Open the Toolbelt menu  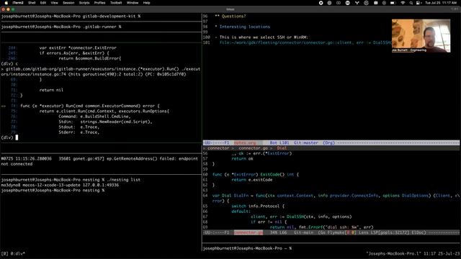116,3
